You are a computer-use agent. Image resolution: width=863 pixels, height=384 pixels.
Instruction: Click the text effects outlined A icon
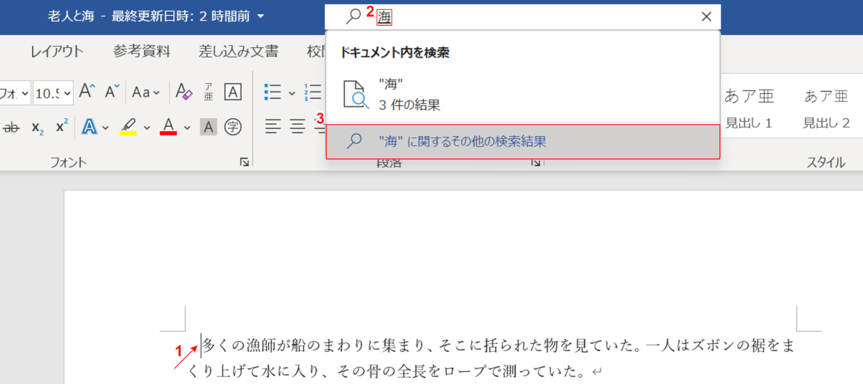[x=90, y=127]
